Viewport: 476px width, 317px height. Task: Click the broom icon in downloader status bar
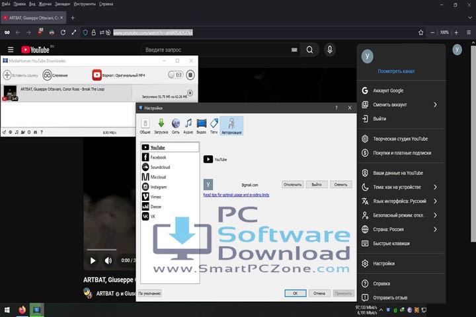click(x=4, y=132)
